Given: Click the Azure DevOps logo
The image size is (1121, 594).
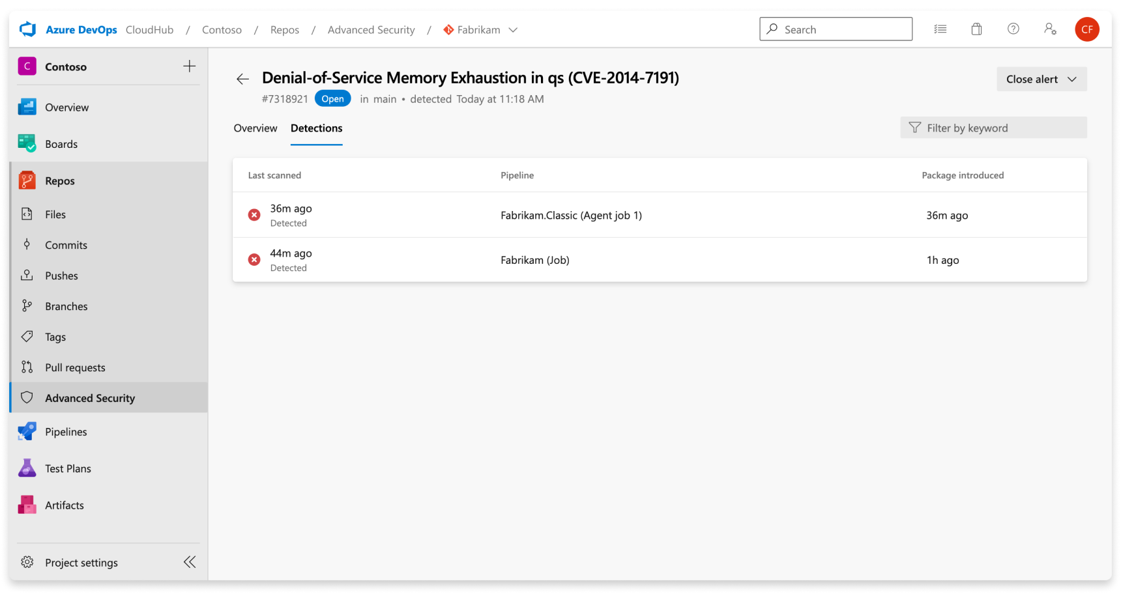Looking at the screenshot, I should pos(28,29).
